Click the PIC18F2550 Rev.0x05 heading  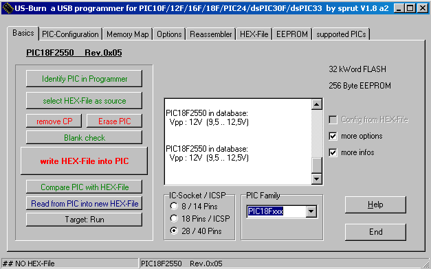(x=74, y=53)
